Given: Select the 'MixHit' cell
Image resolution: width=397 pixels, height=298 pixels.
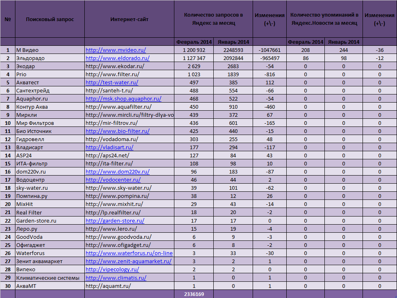Looking at the screenshot, I should tap(50, 204).
